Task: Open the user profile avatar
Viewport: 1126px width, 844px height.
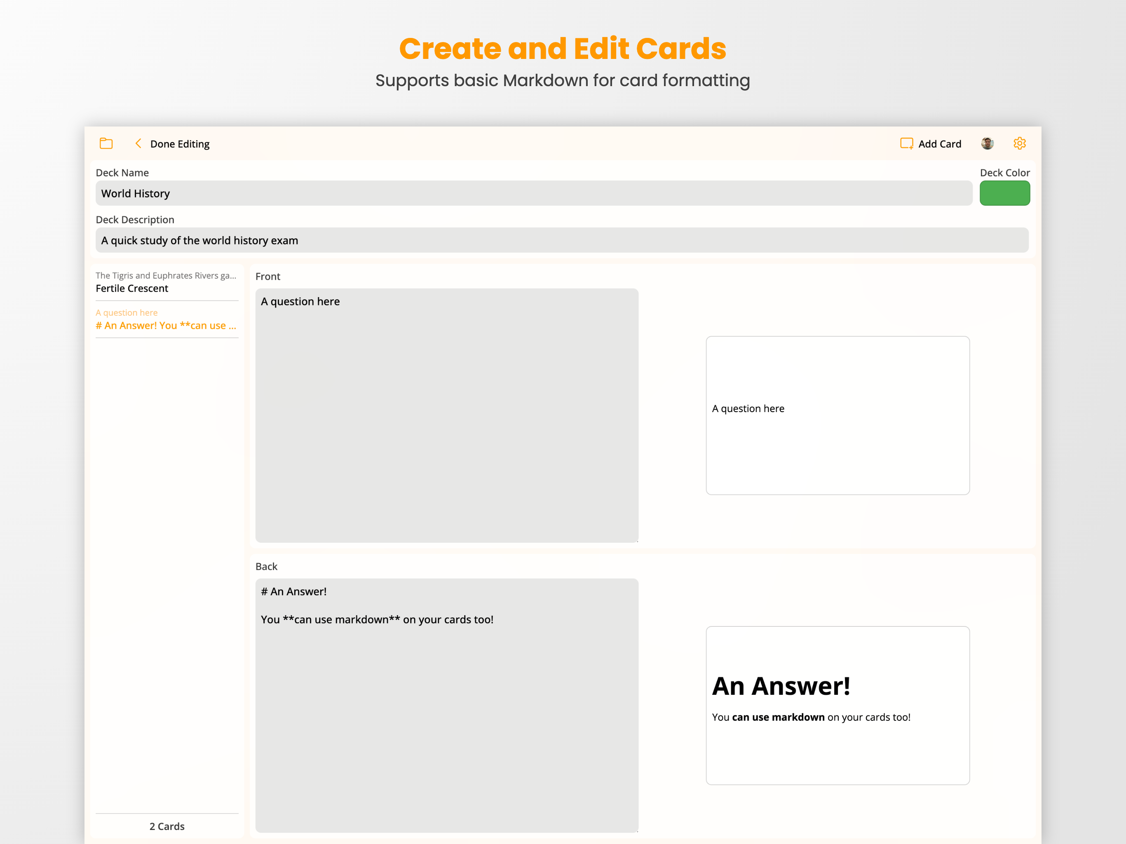Action: (987, 143)
